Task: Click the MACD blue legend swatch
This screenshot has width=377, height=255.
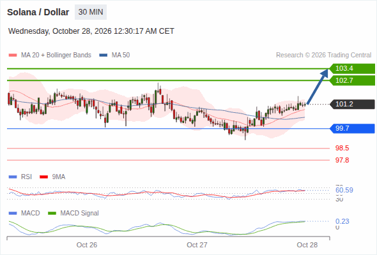Action: pos(13,214)
